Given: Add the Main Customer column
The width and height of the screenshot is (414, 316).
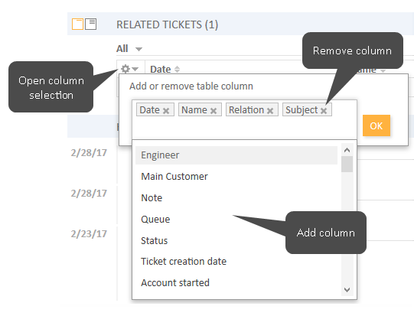Looking at the screenshot, I should [236, 176].
